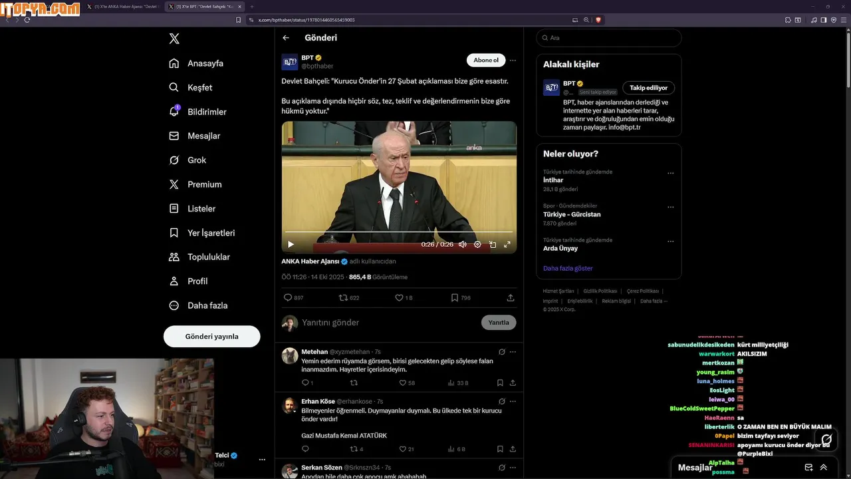851x479 pixels.
Task: Toggle video mute speaker icon
Action: point(462,244)
